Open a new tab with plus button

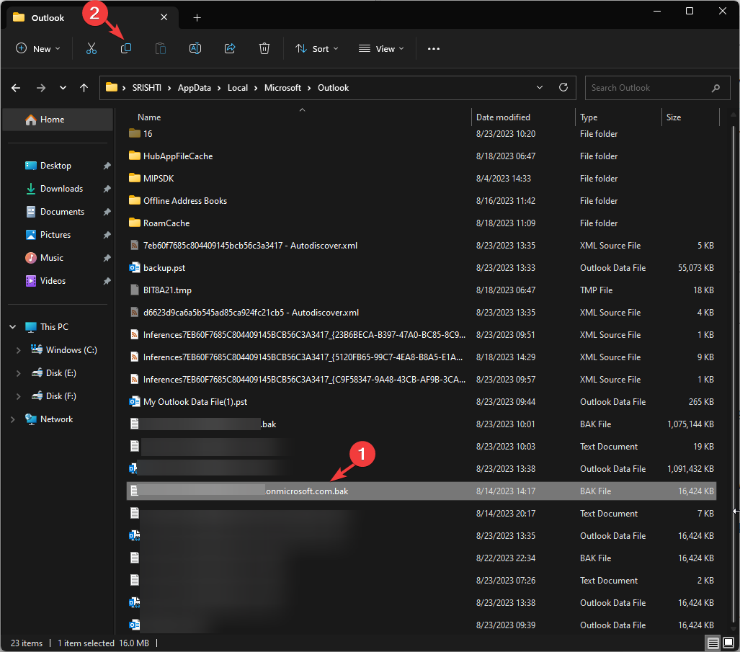click(x=197, y=17)
